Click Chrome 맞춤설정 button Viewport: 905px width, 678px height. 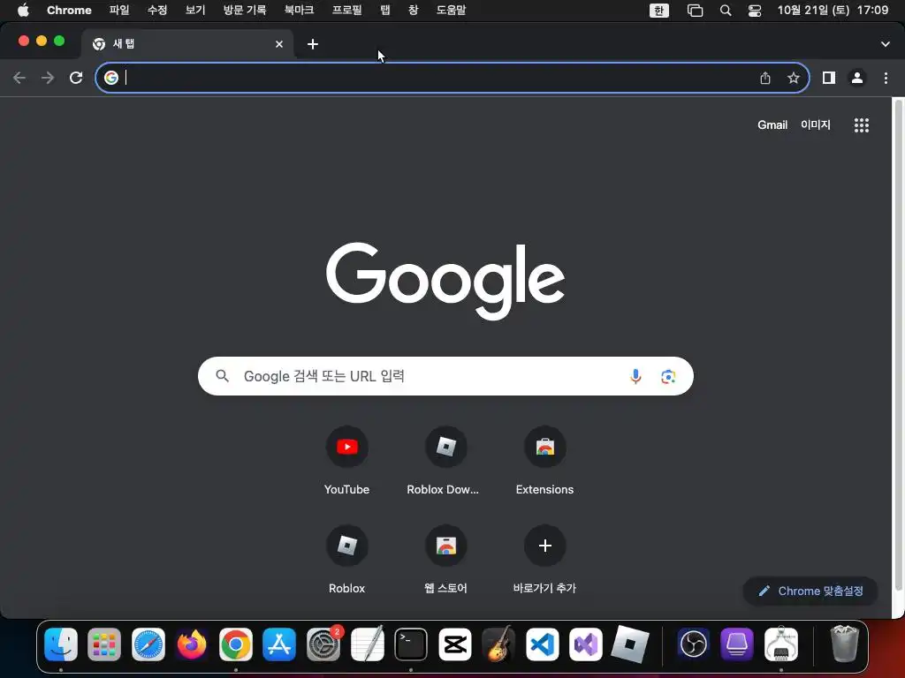[x=810, y=591]
